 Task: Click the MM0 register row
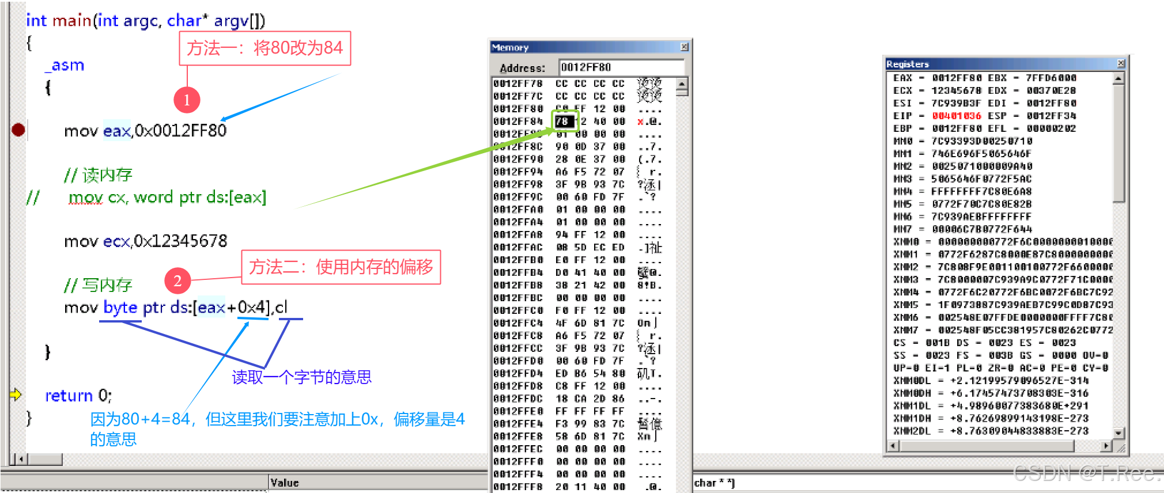[x=962, y=141]
